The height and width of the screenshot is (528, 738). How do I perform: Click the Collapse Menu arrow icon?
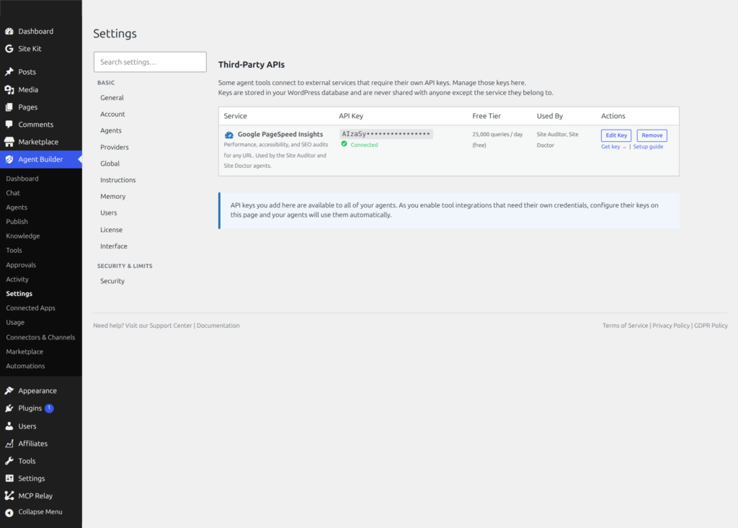click(x=9, y=512)
